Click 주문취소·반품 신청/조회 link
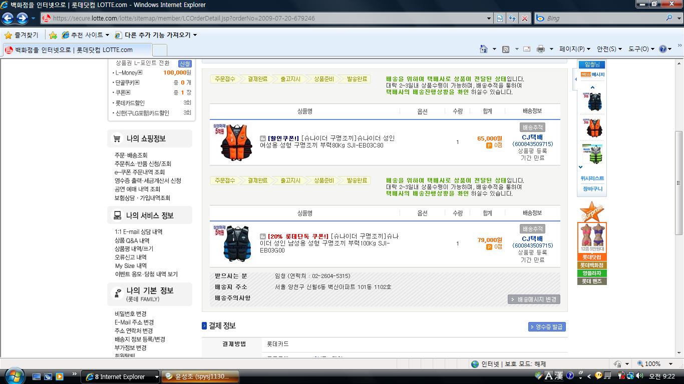 pos(143,163)
